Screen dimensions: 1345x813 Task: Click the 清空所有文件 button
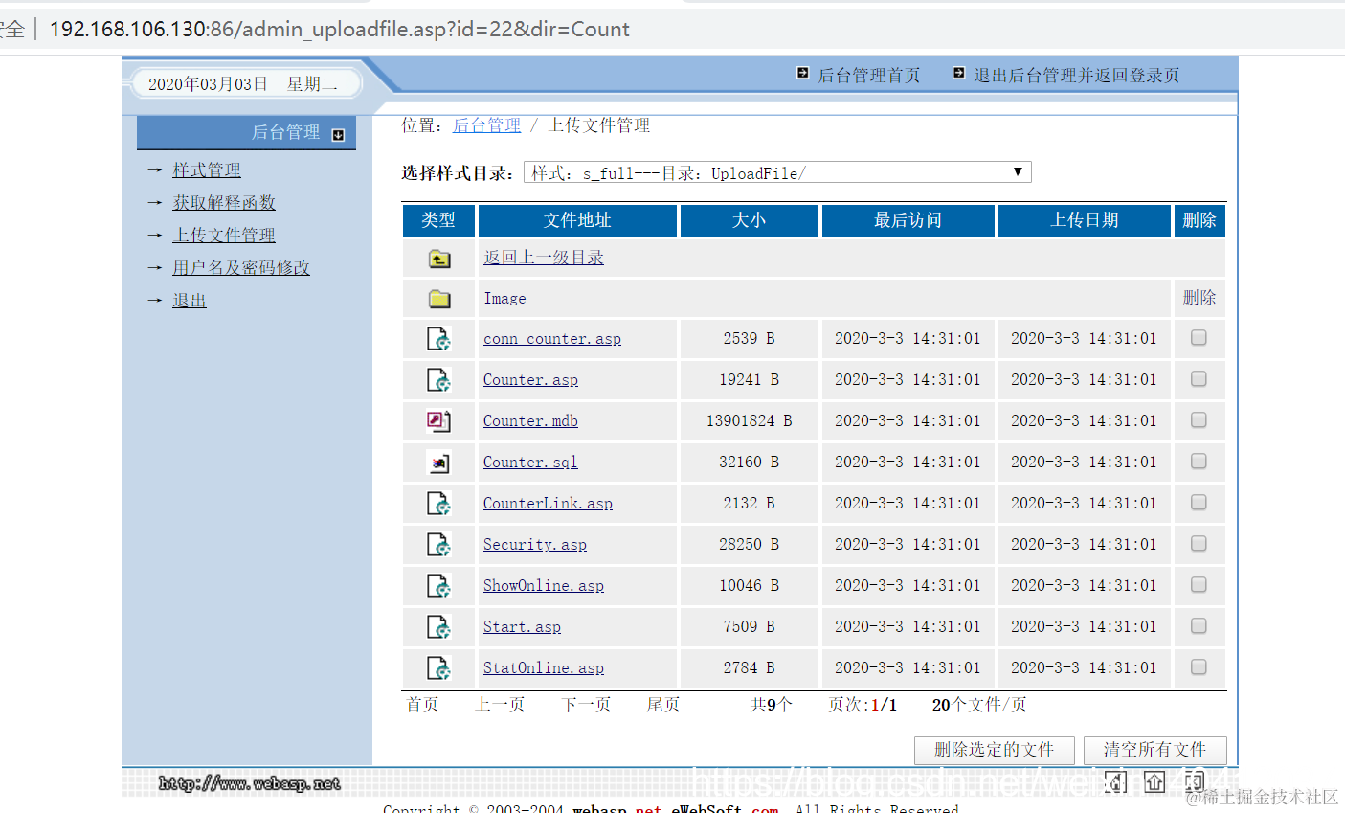point(1154,750)
